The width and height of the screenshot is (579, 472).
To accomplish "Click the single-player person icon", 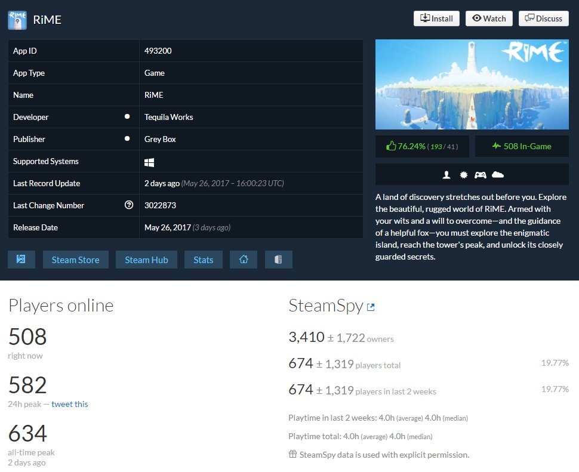I will pos(446,175).
